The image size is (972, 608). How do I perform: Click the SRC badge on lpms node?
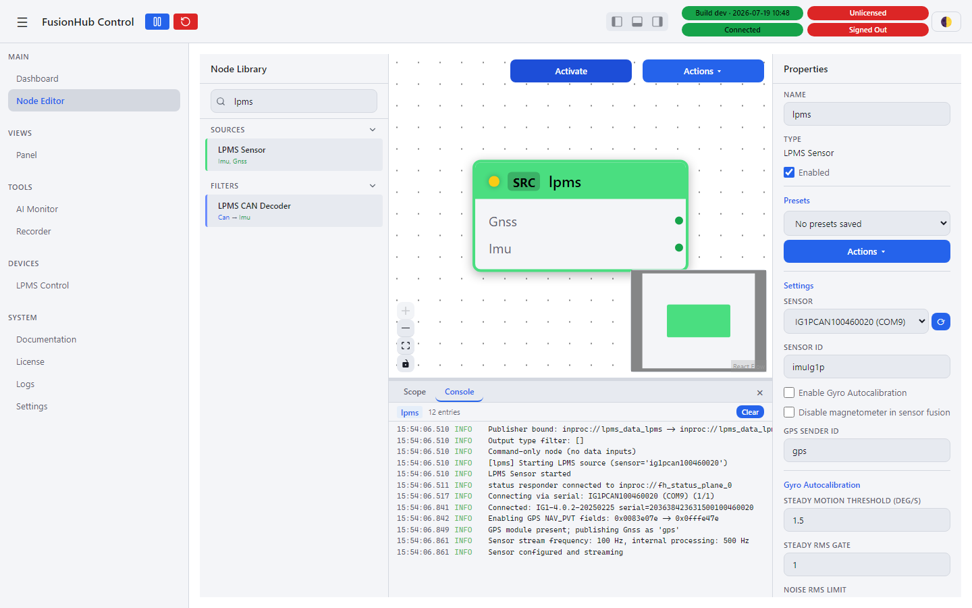coord(524,182)
